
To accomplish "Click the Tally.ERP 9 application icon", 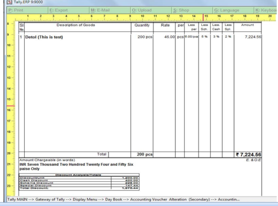I will (x=9, y=2).
